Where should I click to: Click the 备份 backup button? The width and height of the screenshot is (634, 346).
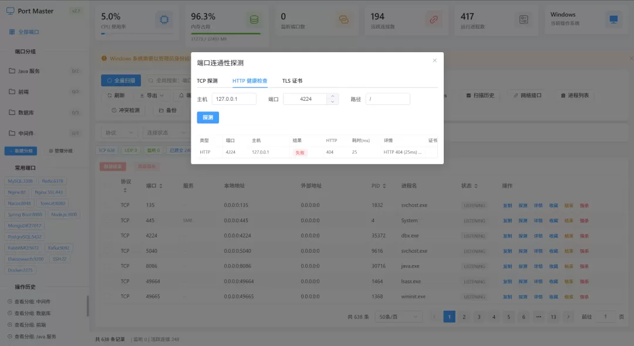168,110
